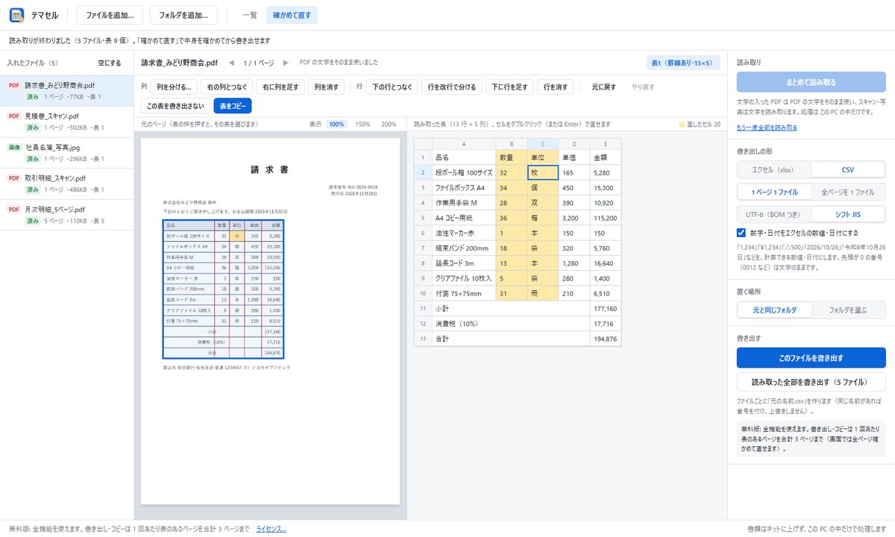
Task: Click the 消費税（10%）cell in the extracted grid
Action: pyautogui.click(x=509, y=324)
